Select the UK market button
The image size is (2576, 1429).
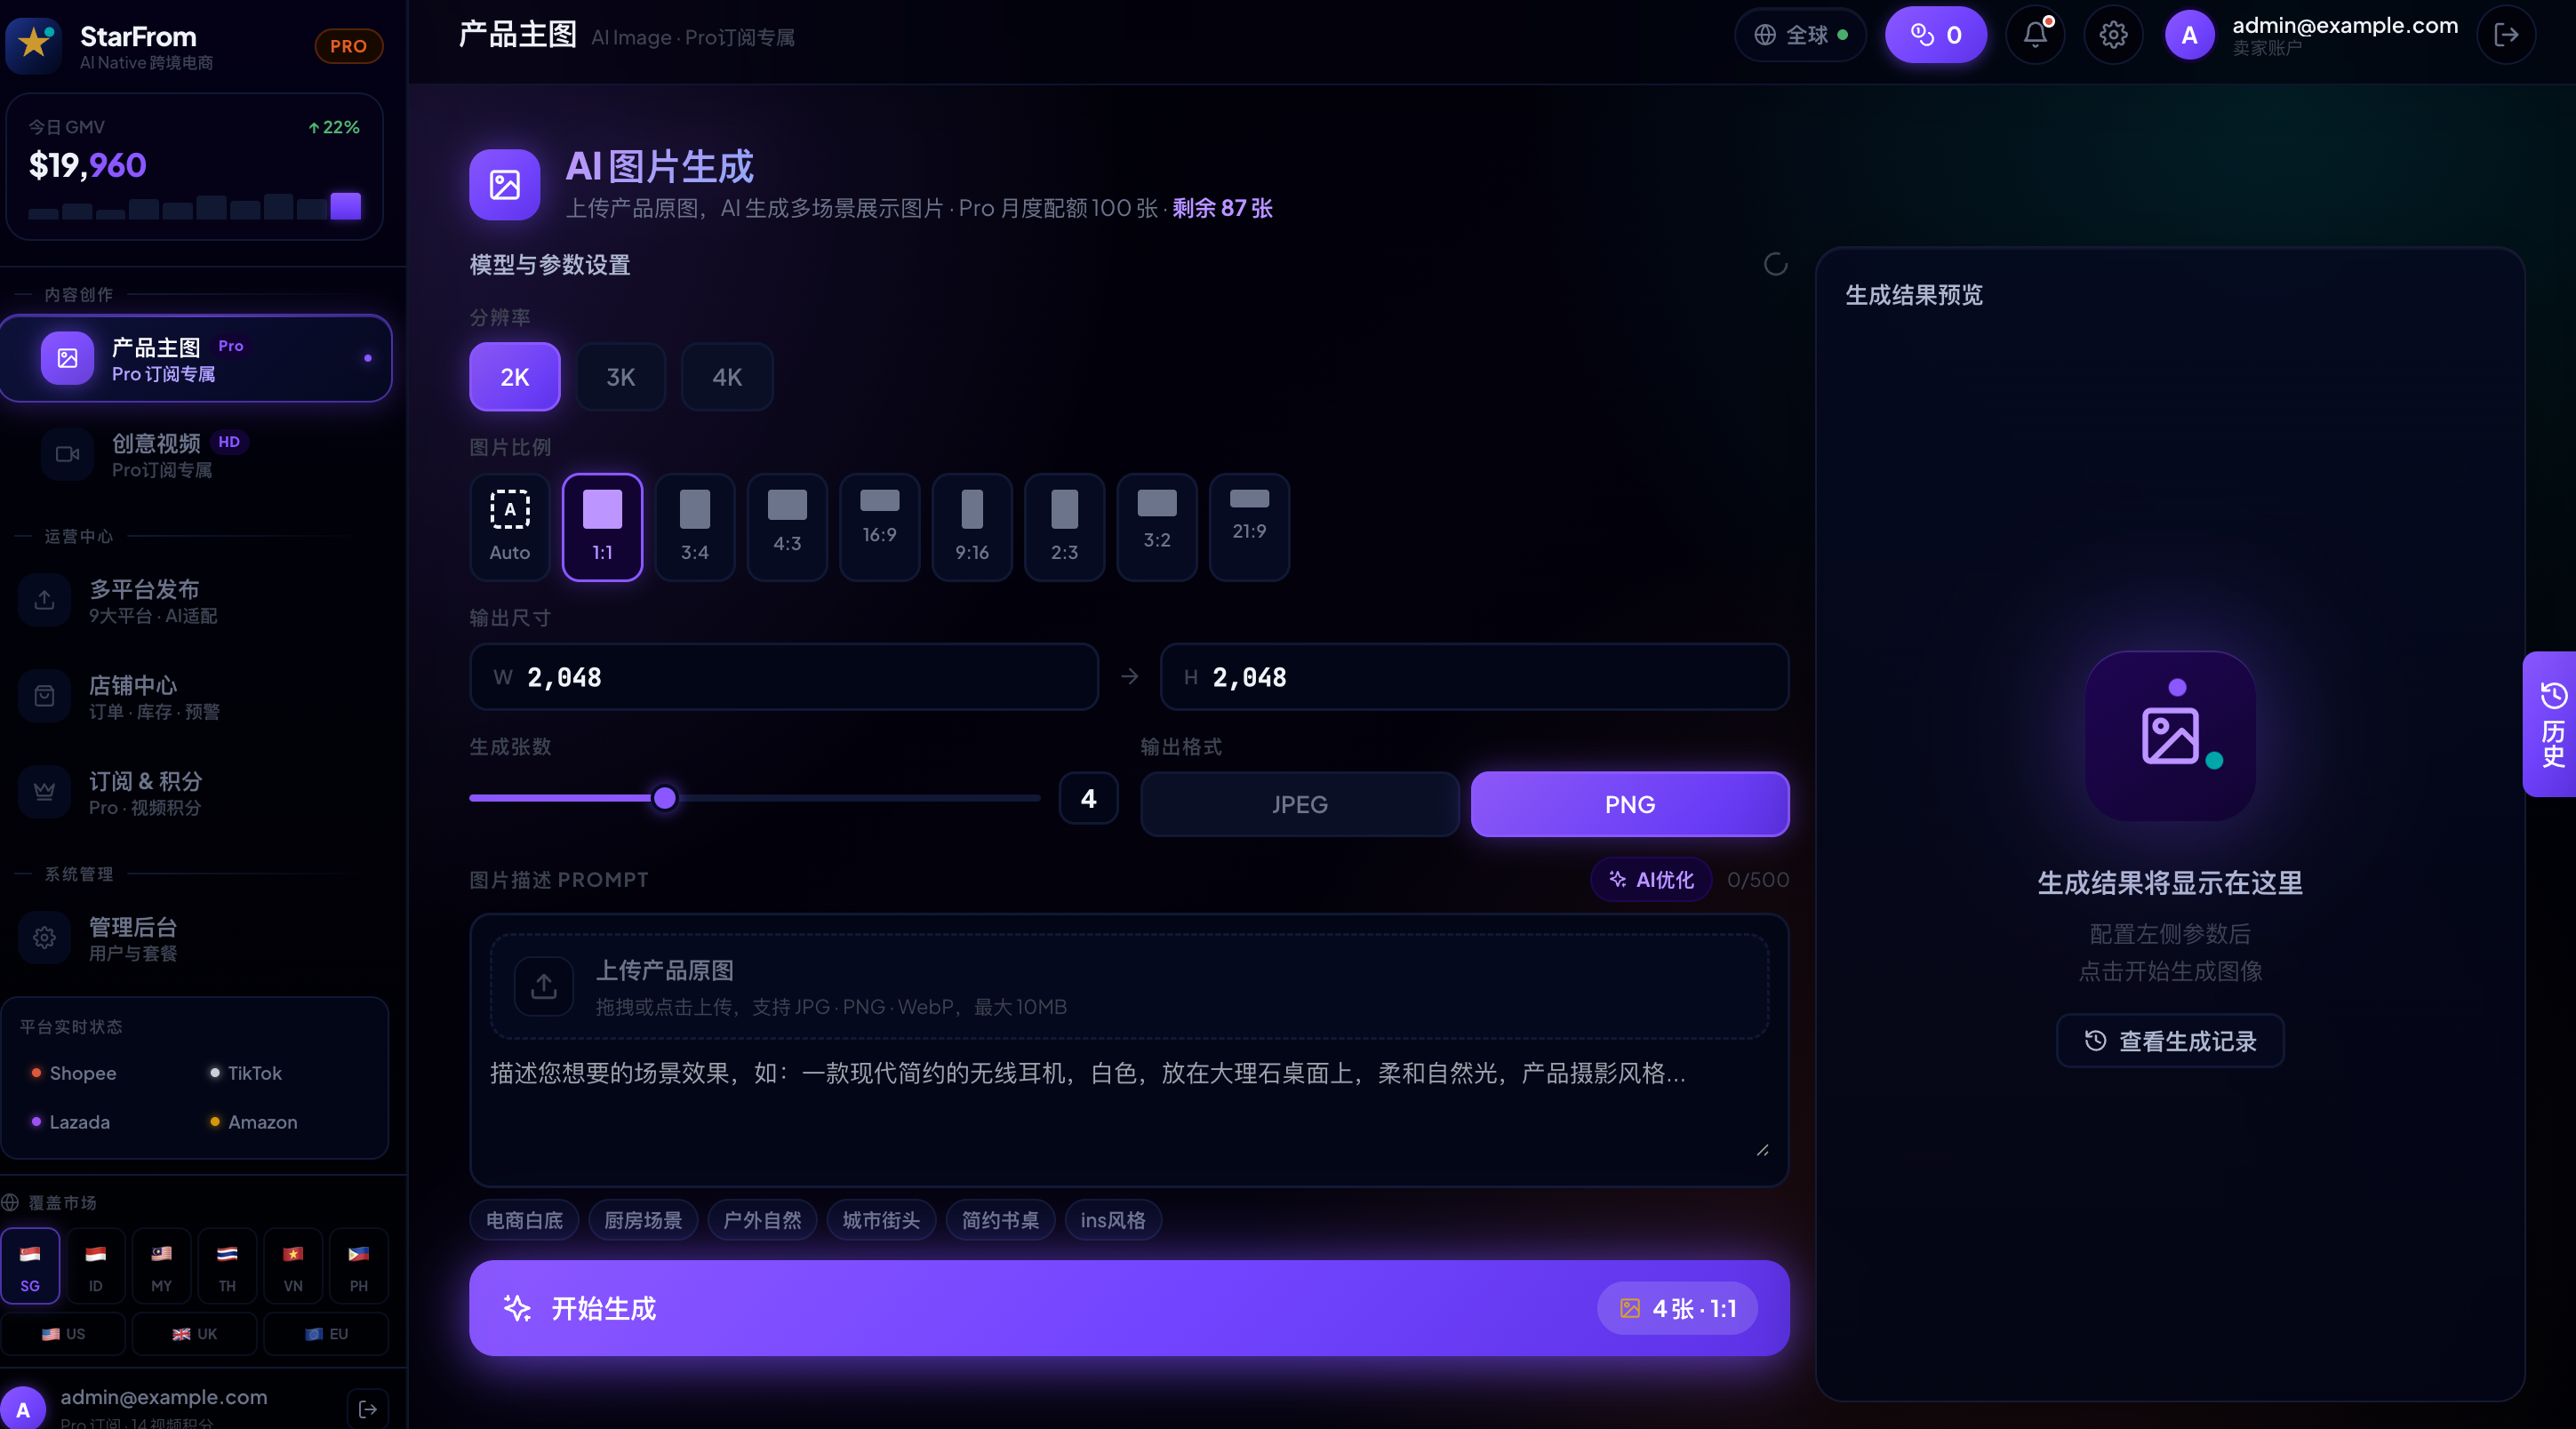click(x=195, y=1334)
